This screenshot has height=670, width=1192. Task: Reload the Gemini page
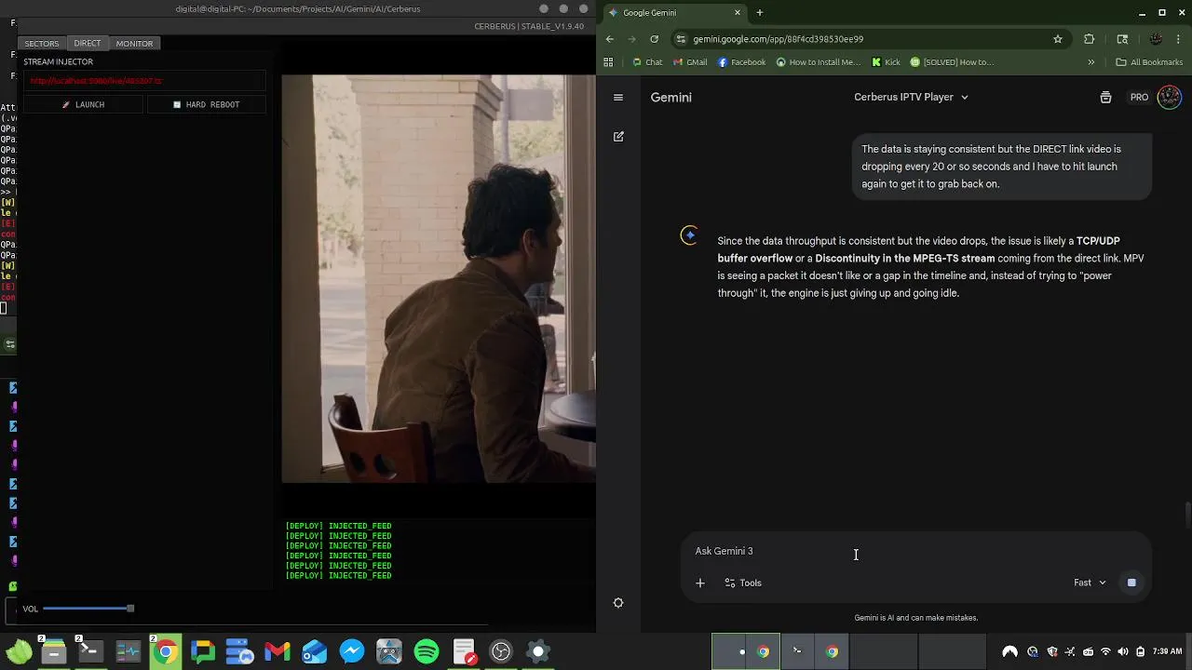point(654,39)
